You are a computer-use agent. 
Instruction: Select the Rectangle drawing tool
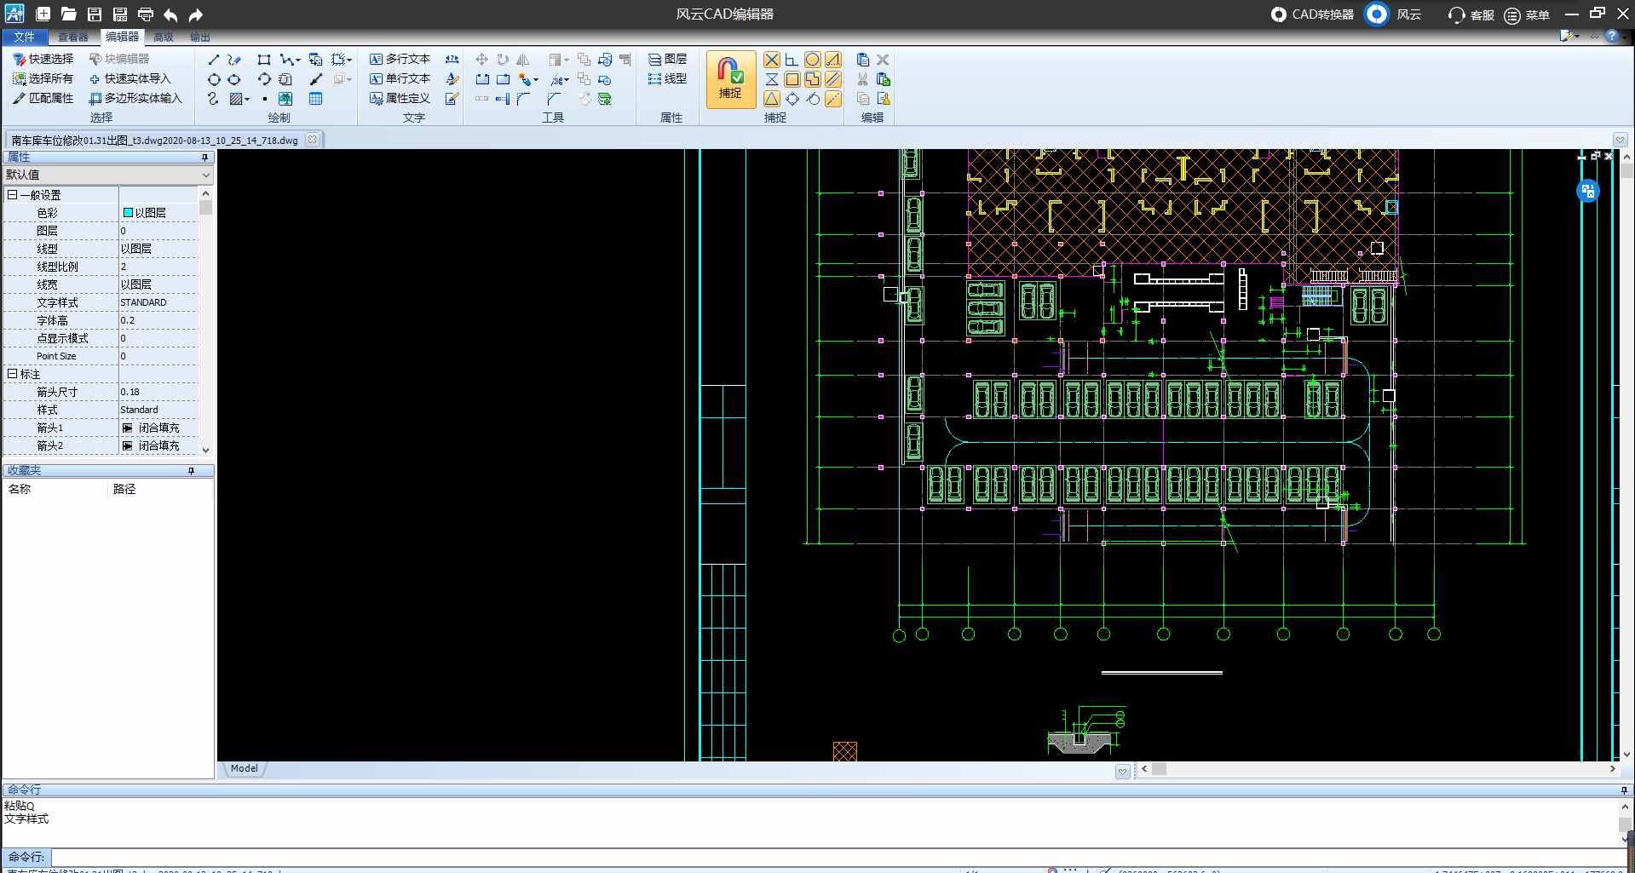pyautogui.click(x=264, y=60)
